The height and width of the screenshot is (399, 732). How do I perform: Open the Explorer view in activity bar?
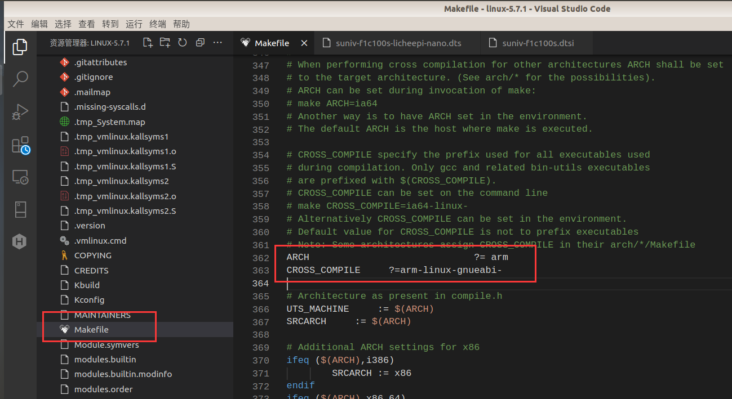point(20,47)
